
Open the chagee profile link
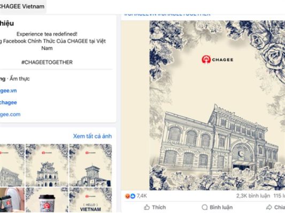pyautogui.click(x=9, y=102)
